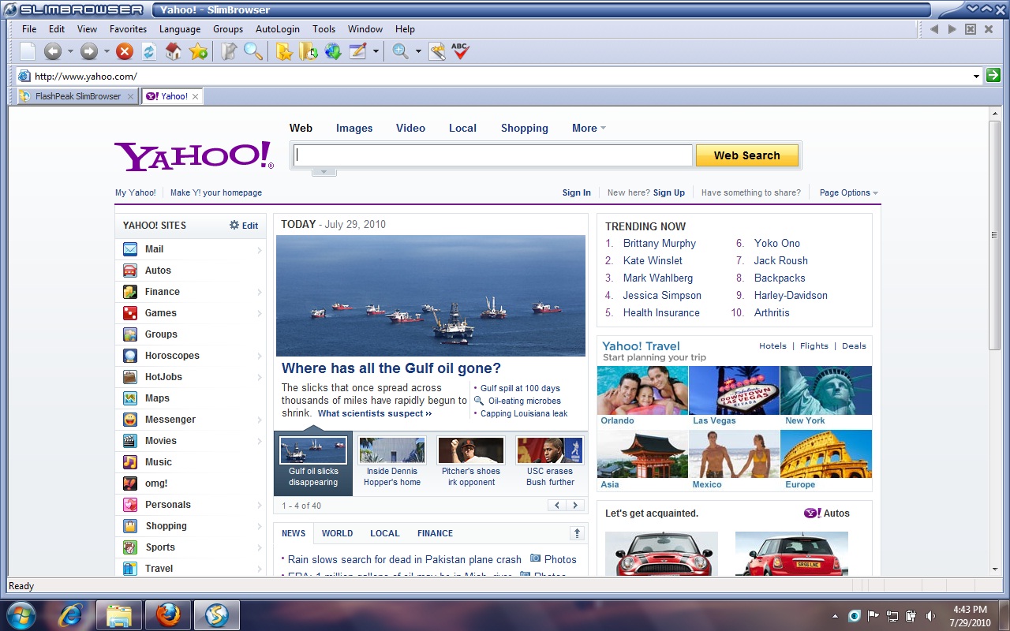This screenshot has width=1010, height=631.
Task: Click the Movies clapperboard icon in sidebar
Action: pyautogui.click(x=130, y=441)
